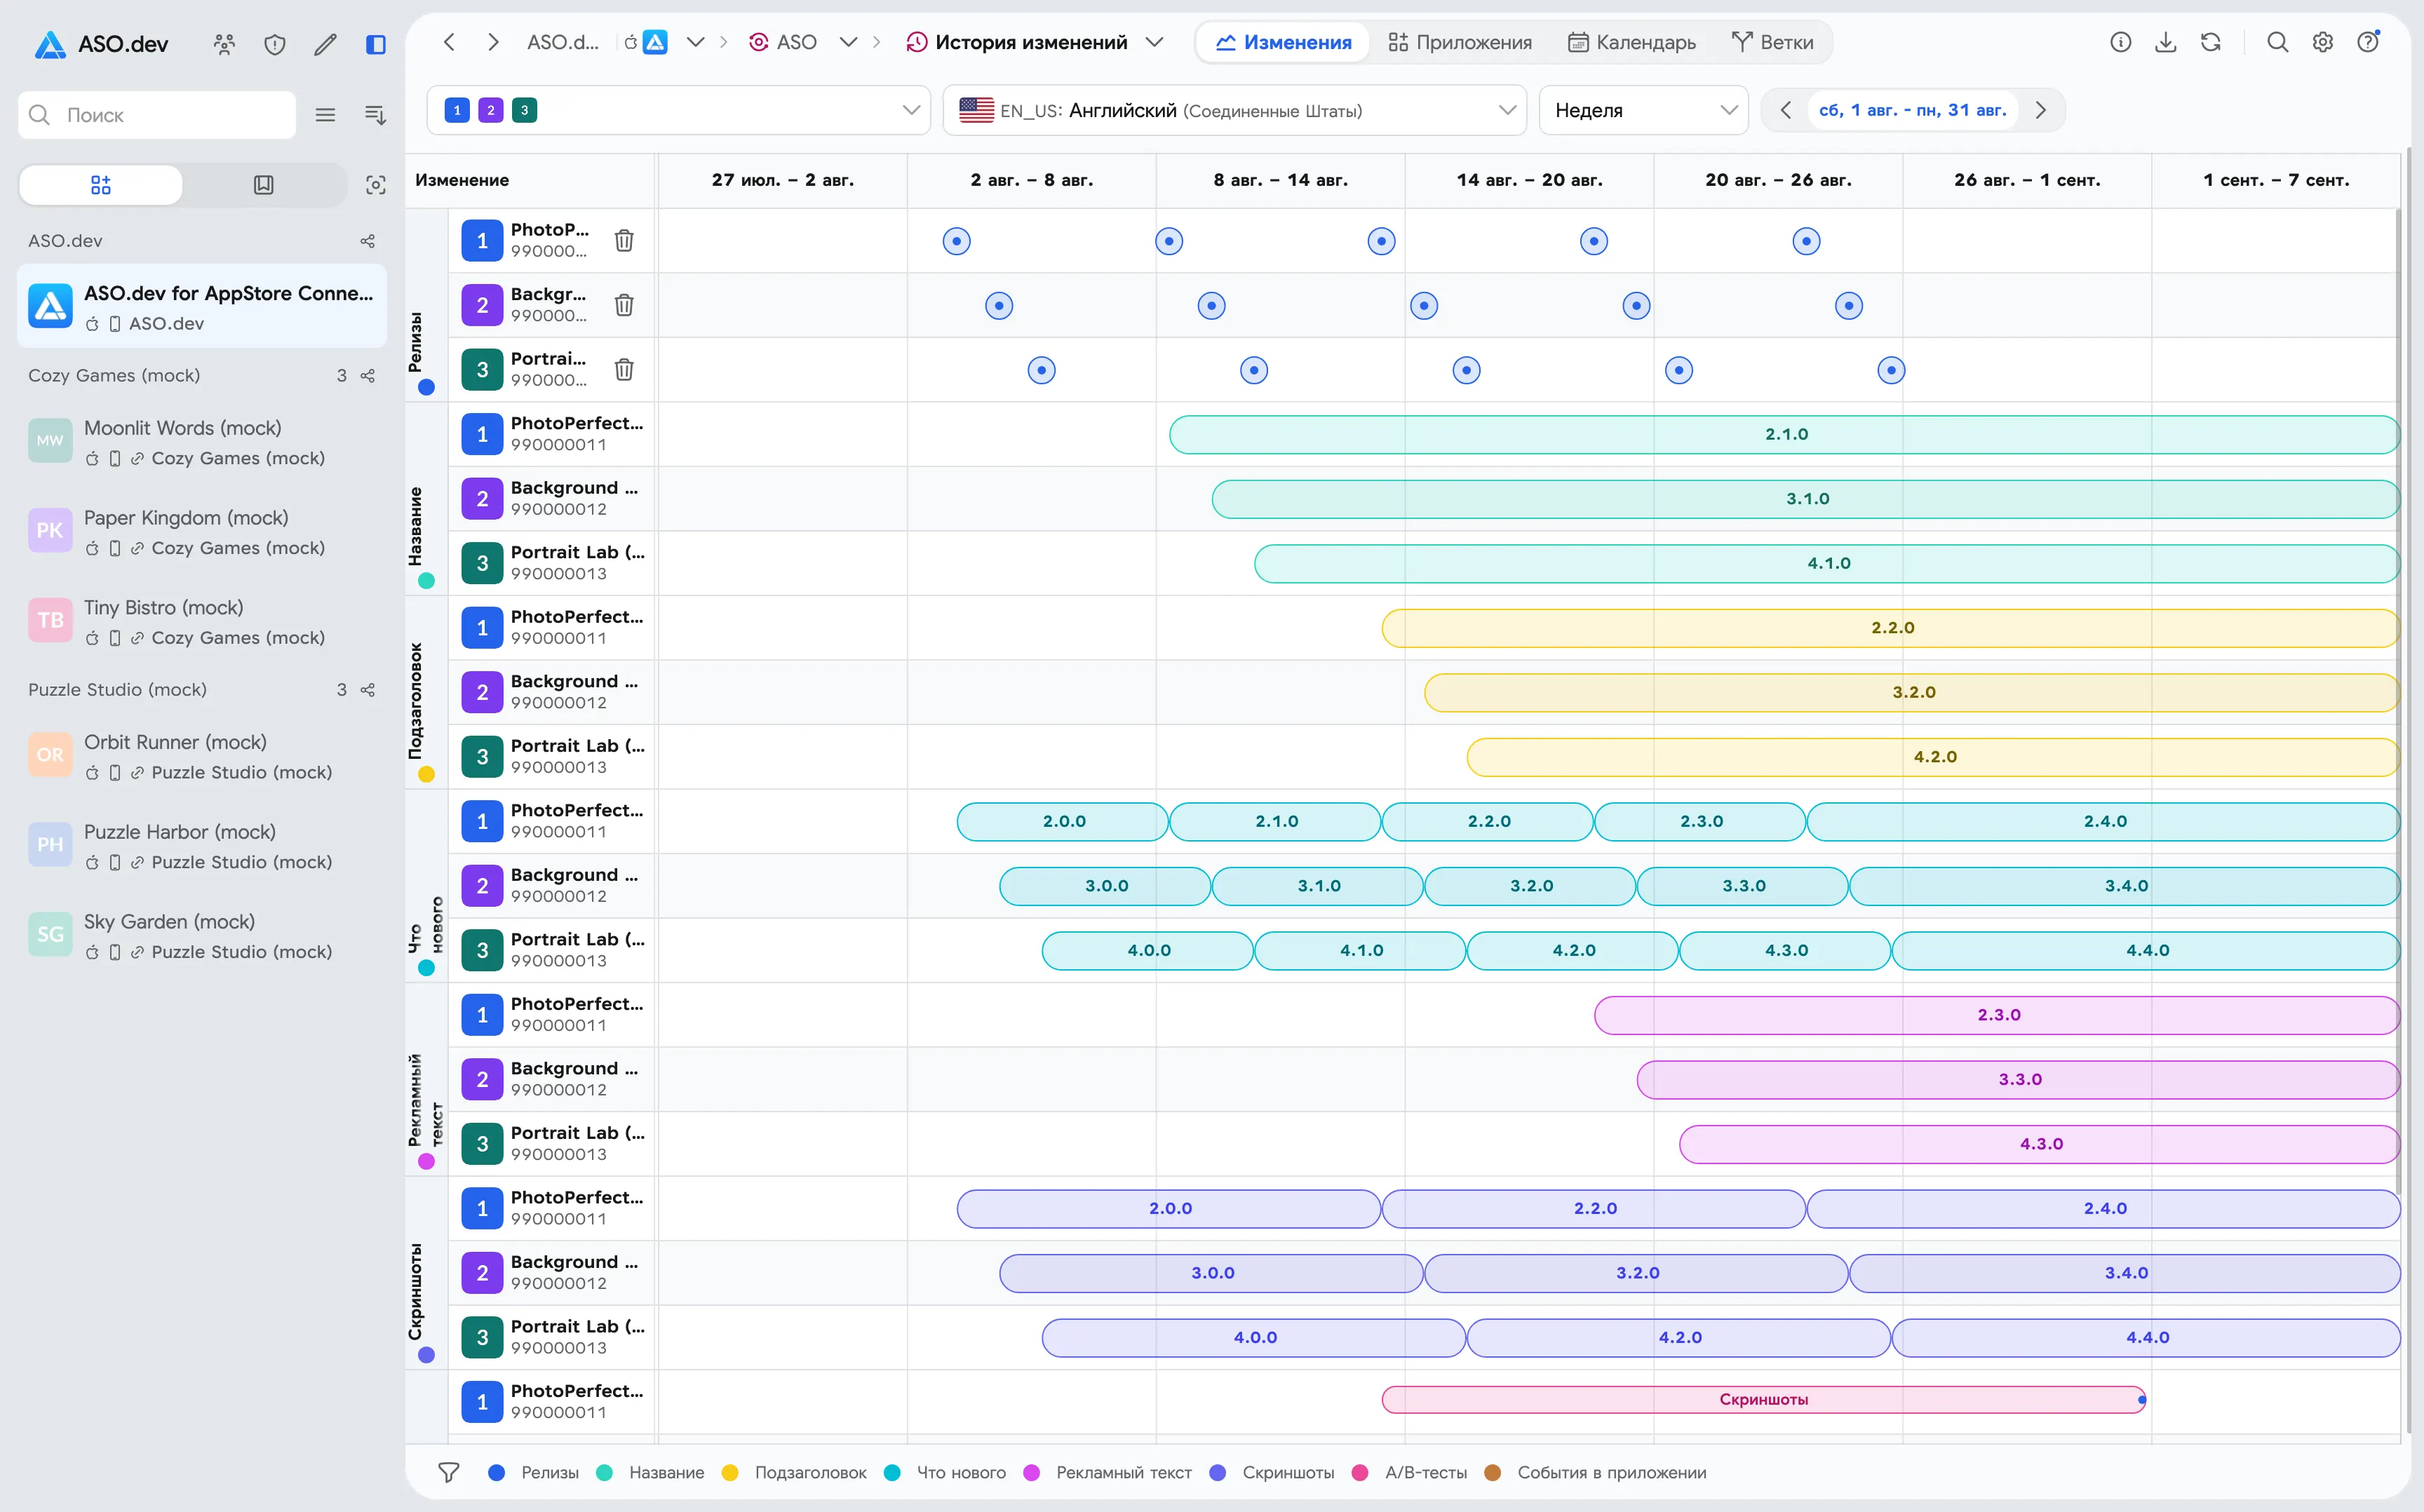
Task: Open the date range сб, 1 авг. - пн, 31 авг.
Action: pos(1912,110)
